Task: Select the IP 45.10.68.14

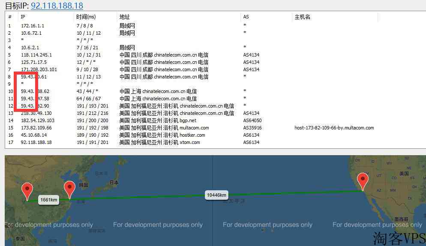Action: tap(34, 135)
